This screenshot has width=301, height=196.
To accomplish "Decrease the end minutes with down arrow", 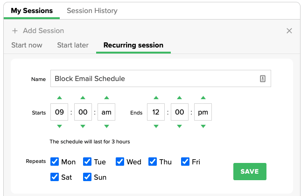I will coord(179,126).
